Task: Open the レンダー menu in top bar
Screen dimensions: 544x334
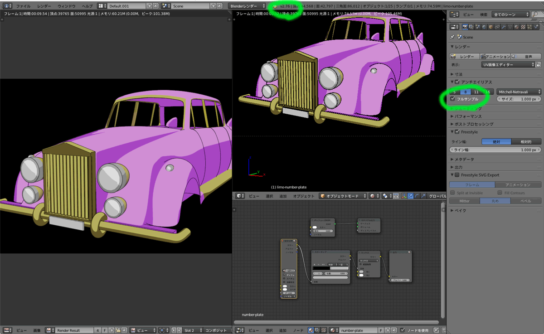Action: coord(44,6)
